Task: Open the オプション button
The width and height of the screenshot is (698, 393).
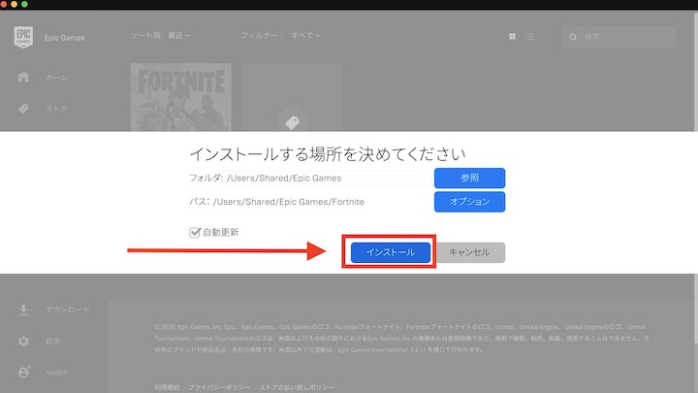Action: tap(469, 202)
